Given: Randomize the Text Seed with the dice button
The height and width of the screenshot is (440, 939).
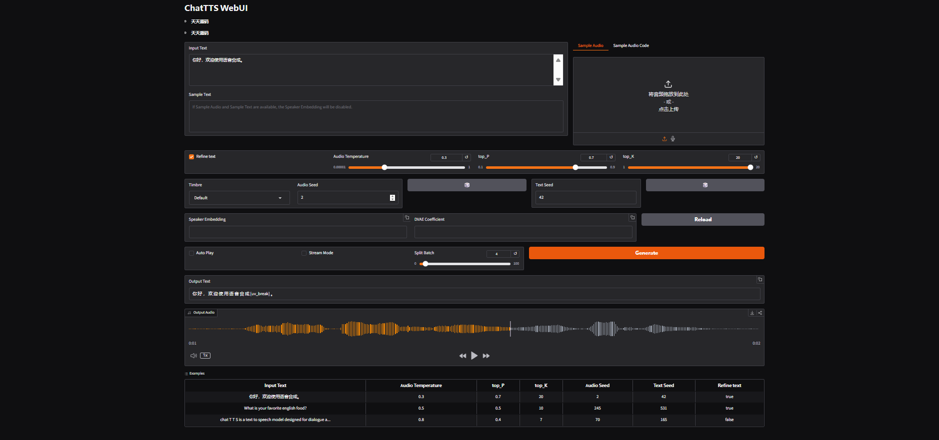Looking at the screenshot, I should pyautogui.click(x=705, y=185).
